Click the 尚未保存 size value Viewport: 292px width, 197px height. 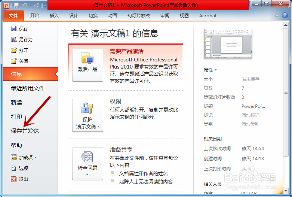click(250, 79)
